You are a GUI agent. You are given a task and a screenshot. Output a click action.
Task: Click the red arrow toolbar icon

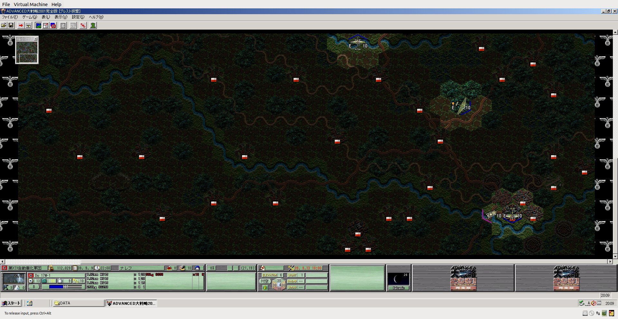pyautogui.click(x=21, y=25)
